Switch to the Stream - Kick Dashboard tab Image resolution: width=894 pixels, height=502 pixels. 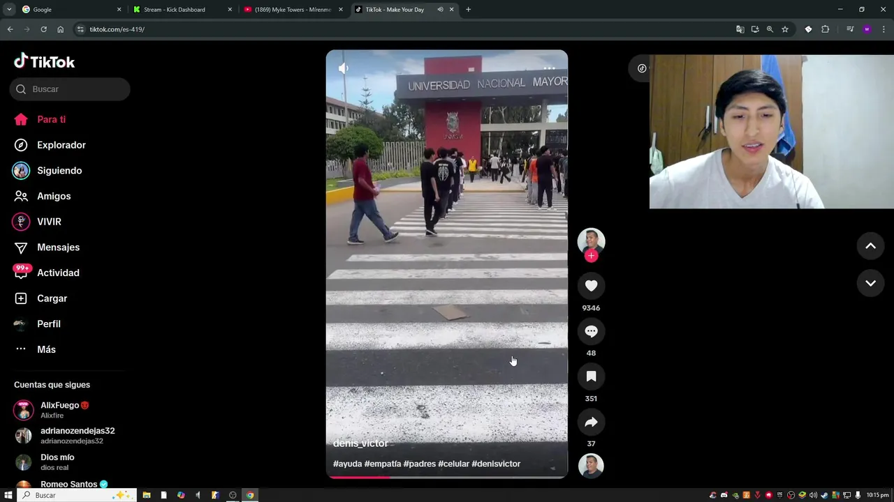182,10
